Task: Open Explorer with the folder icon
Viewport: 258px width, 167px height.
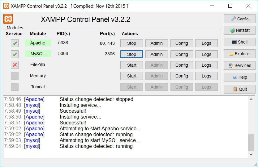Action: click(x=239, y=54)
